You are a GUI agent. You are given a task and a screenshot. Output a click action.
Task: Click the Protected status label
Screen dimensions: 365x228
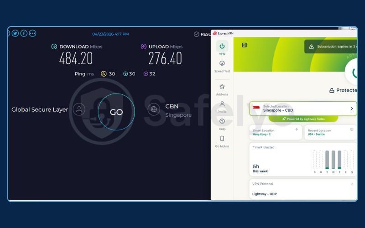coord(344,90)
